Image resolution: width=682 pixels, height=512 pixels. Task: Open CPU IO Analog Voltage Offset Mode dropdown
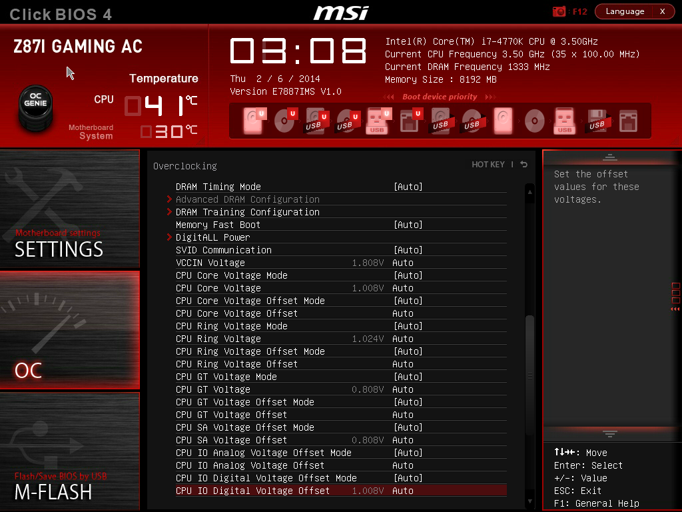[408, 453]
